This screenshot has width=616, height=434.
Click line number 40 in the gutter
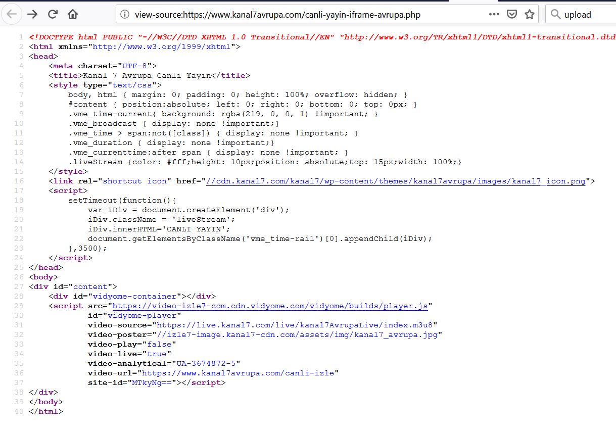[19, 411]
